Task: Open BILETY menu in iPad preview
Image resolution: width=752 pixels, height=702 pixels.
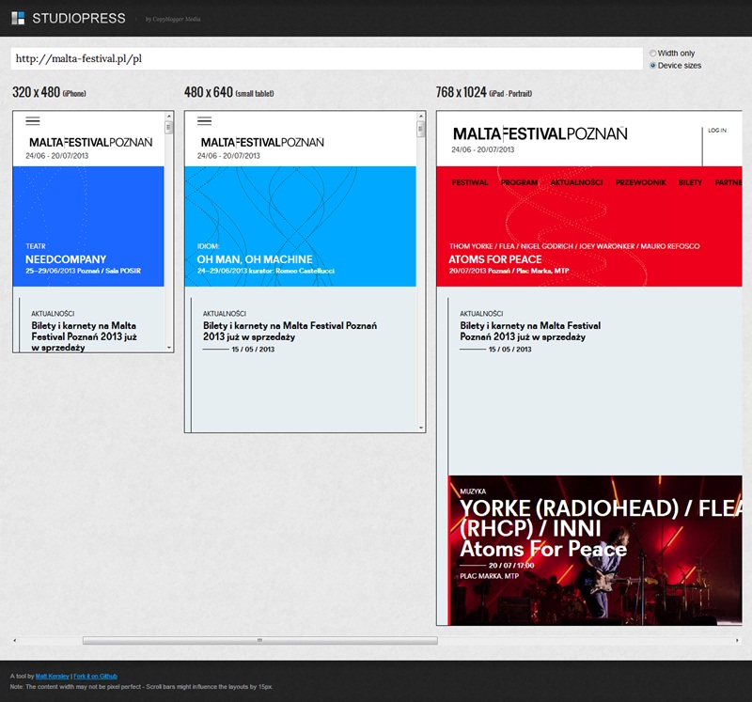Action: tap(690, 182)
